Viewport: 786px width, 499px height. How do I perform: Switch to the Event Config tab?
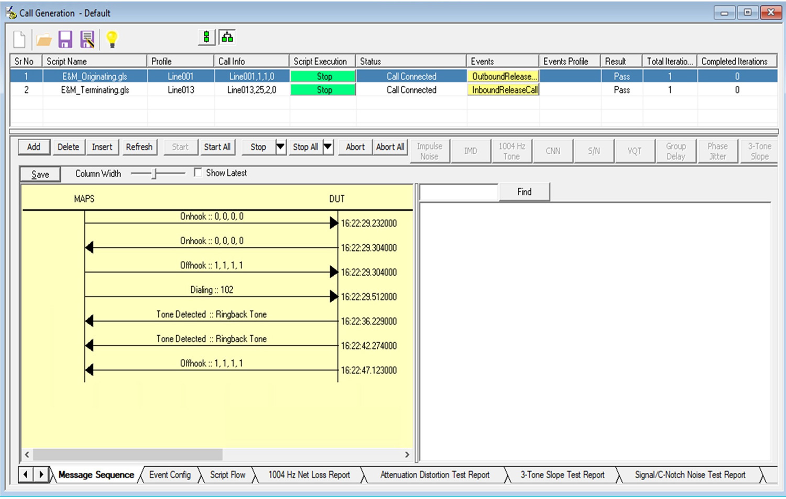170,475
